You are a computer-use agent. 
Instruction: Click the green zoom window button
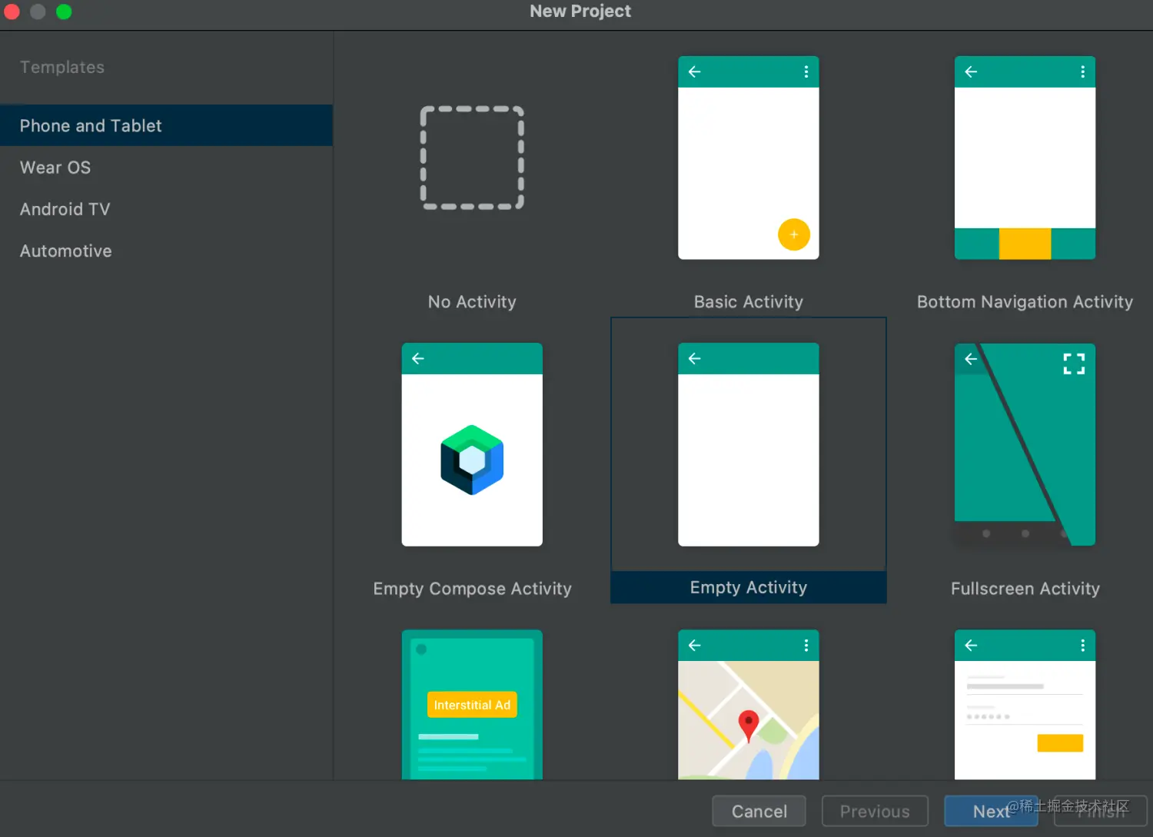(x=64, y=12)
